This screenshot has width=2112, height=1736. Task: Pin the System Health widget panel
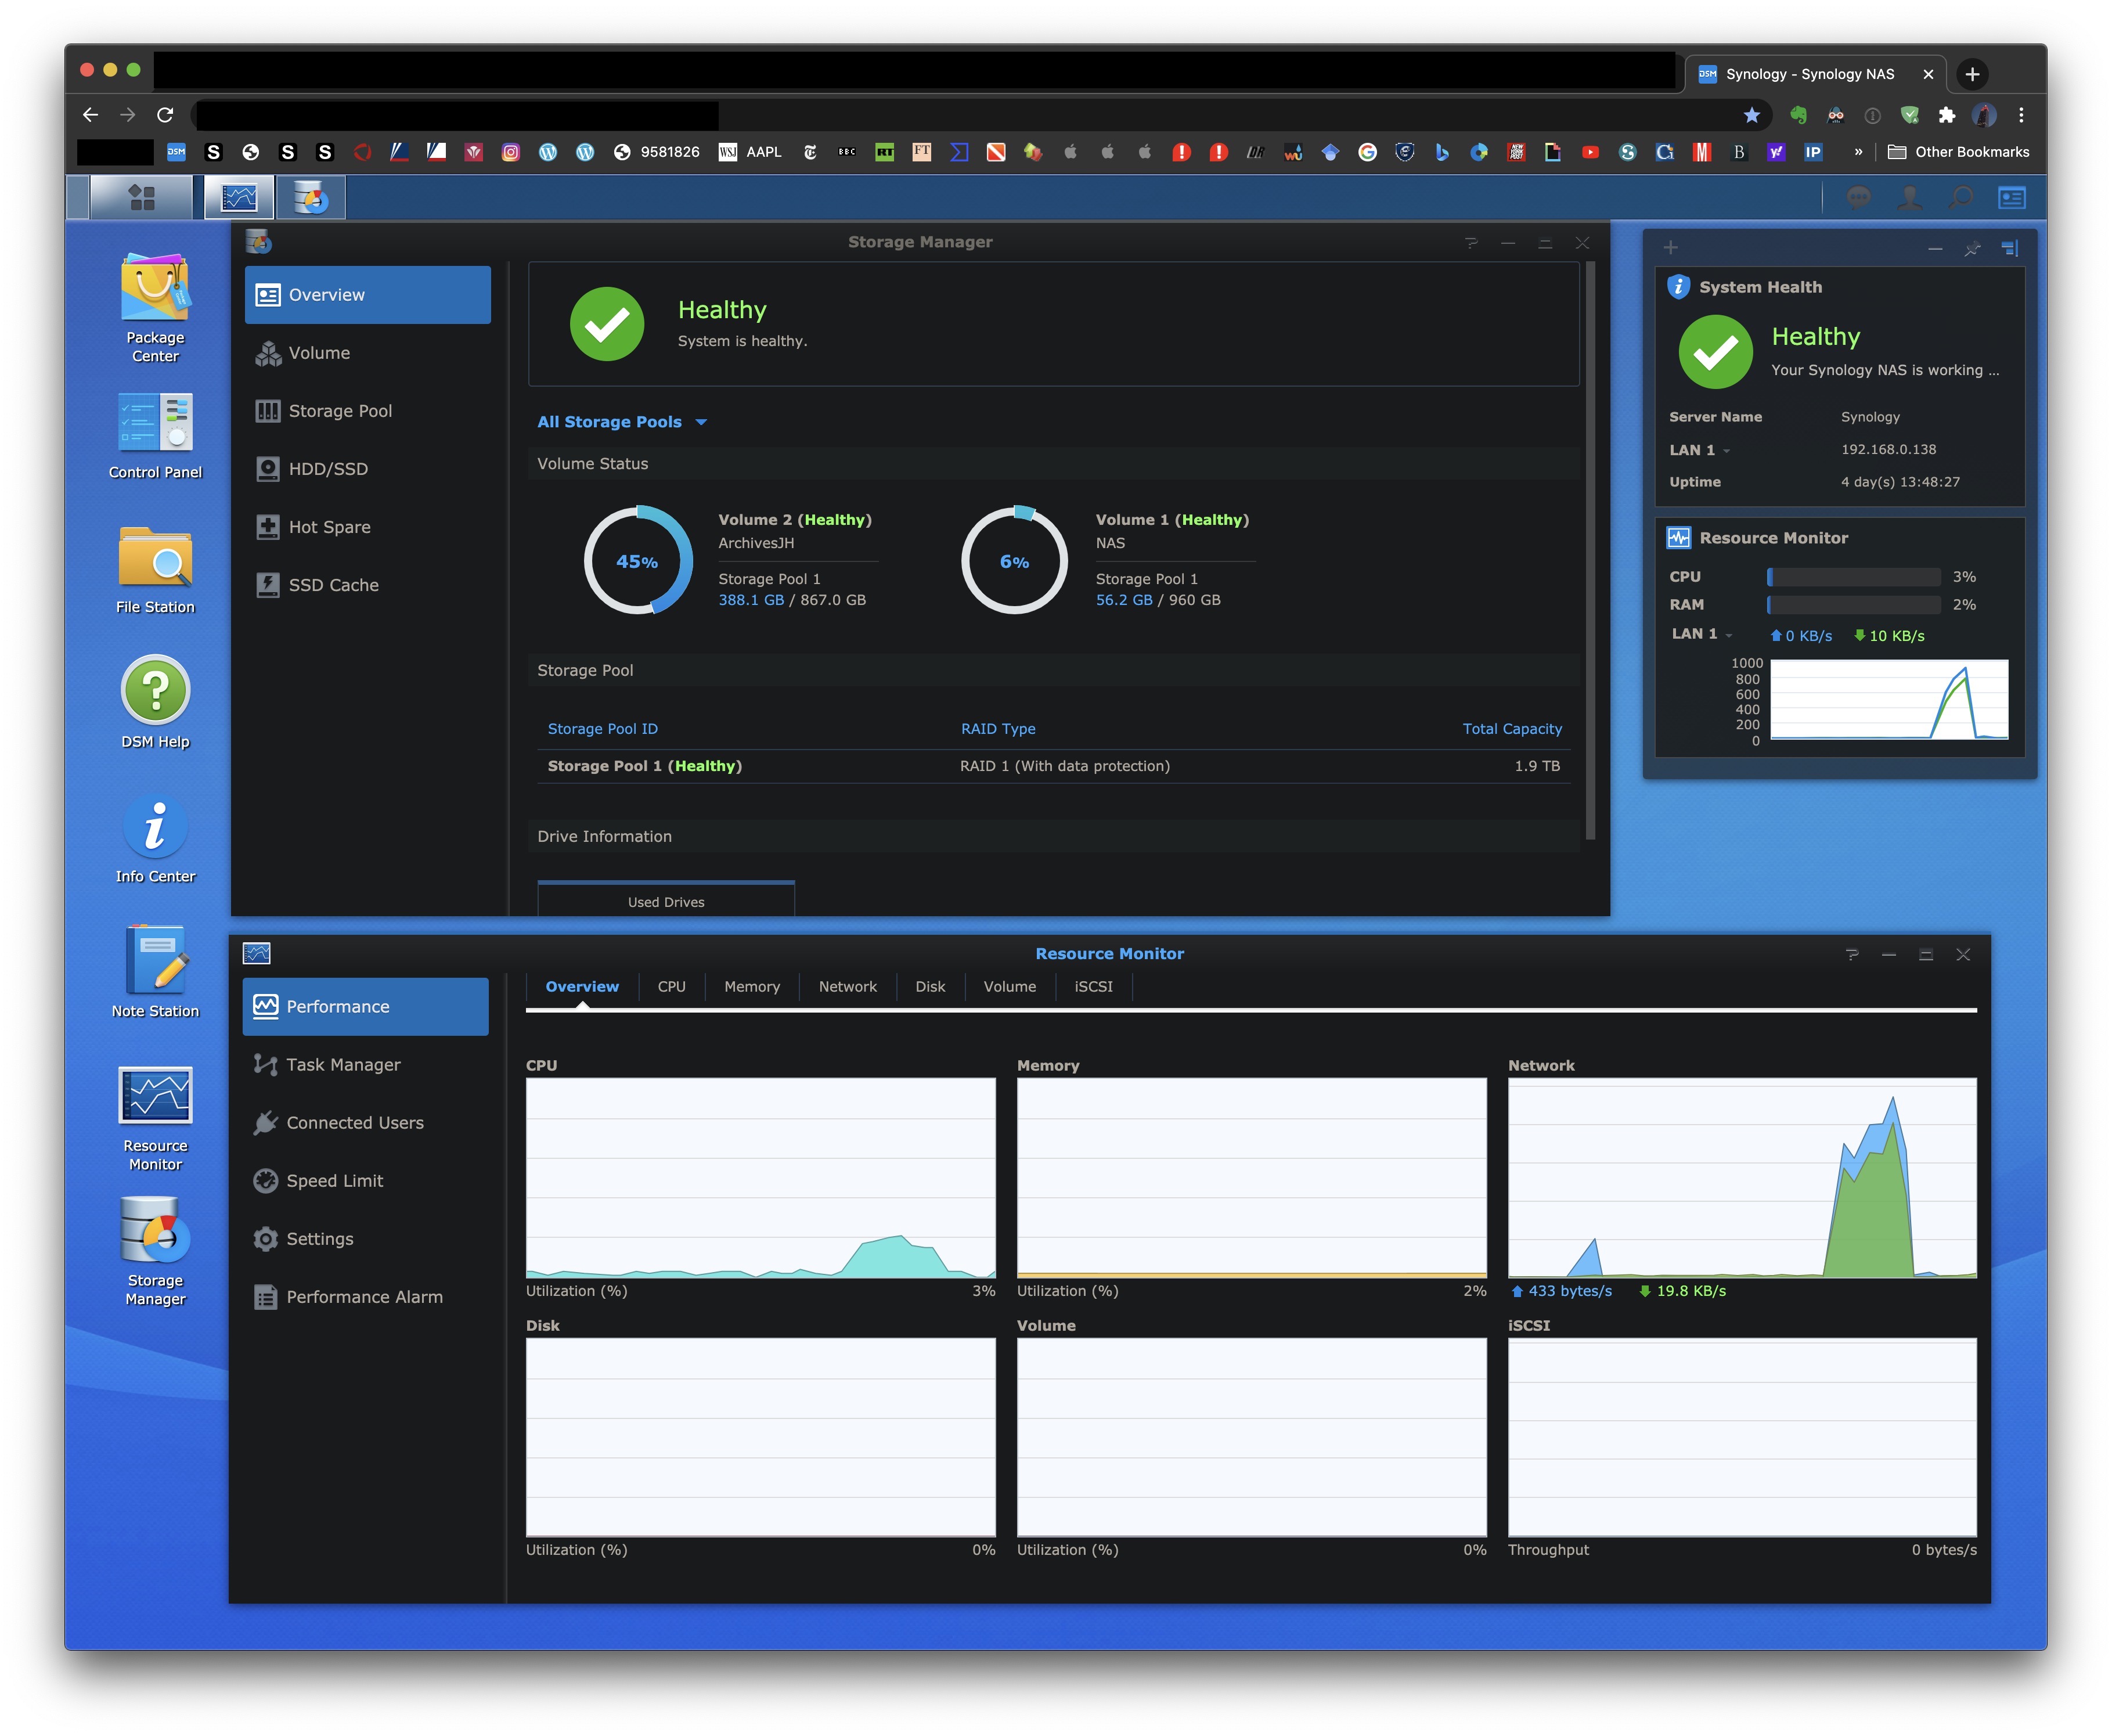coord(1972,249)
